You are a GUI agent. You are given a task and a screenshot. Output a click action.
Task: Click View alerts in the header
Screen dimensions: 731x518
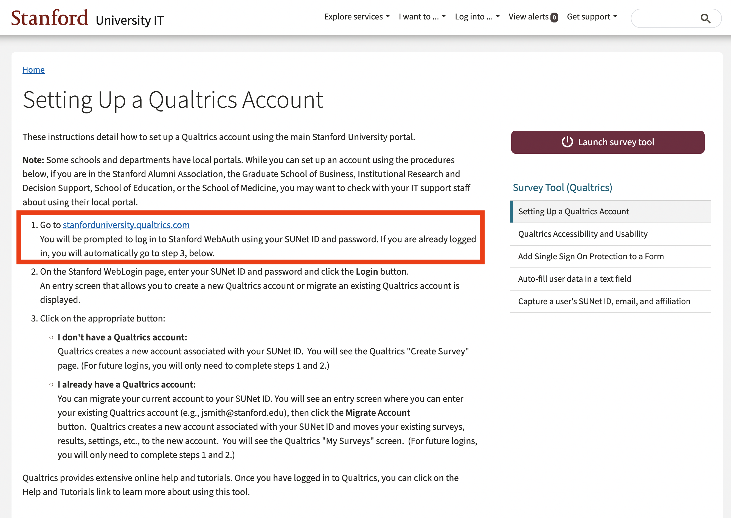(528, 17)
